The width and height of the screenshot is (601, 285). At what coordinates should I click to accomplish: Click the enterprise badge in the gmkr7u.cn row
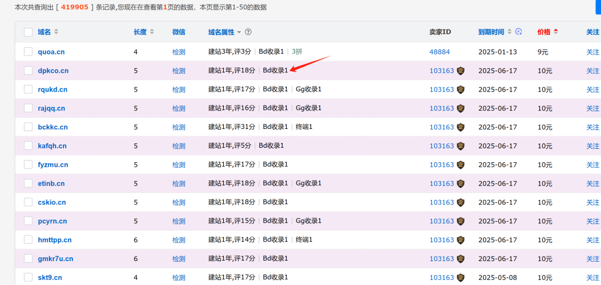[x=461, y=258]
